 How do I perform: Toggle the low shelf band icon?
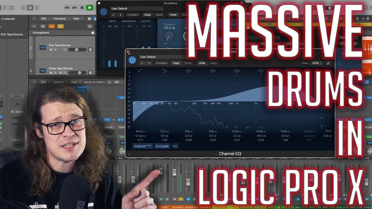point(164,71)
